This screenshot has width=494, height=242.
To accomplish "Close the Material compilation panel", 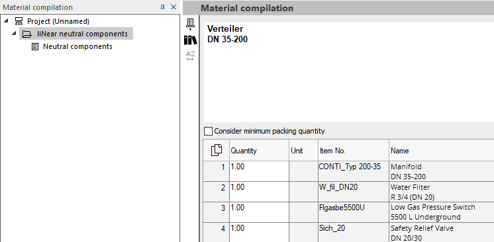I will [x=173, y=7].
